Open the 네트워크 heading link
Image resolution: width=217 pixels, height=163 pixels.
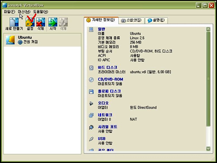click(x=105, y=115)
